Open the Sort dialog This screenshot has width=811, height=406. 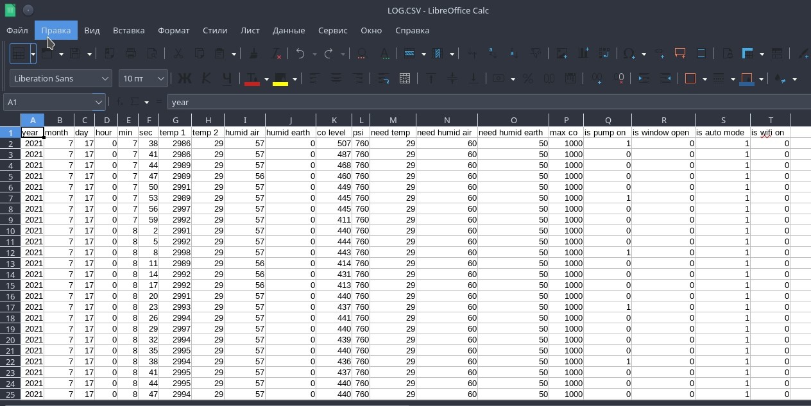click(472, 54)
